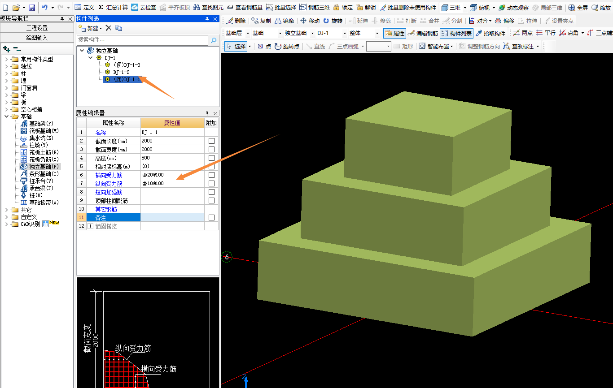The height and width of the screenshot is (388, 613).
Task: Collapse the 基础 folder in navigation
Action: pyautogui.click(x=7, y=116)
